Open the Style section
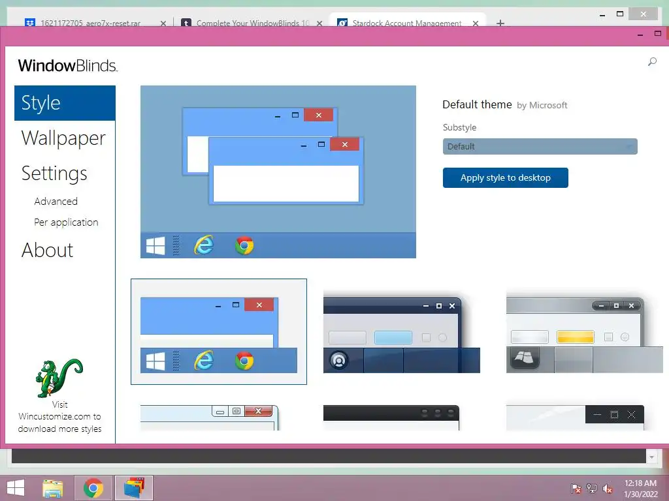 tap(65, 103)
